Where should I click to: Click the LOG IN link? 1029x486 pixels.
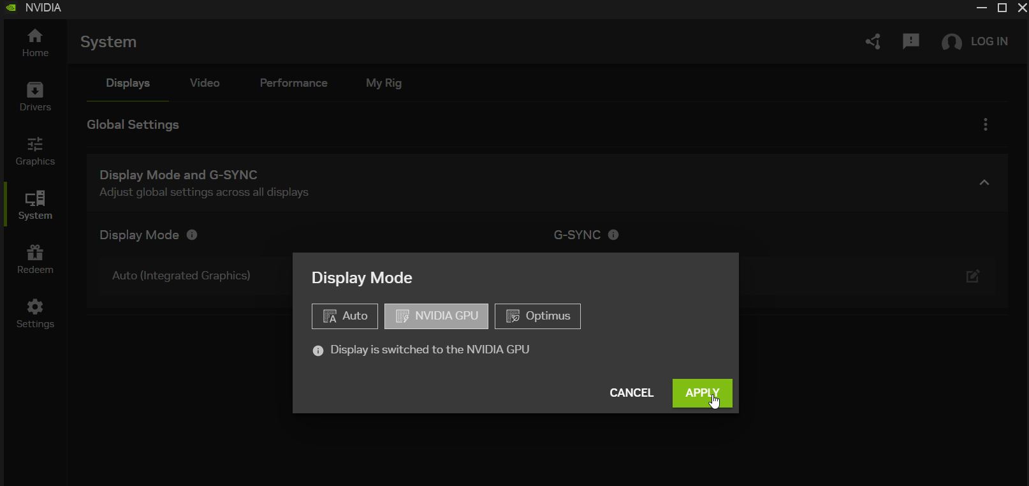989,41
